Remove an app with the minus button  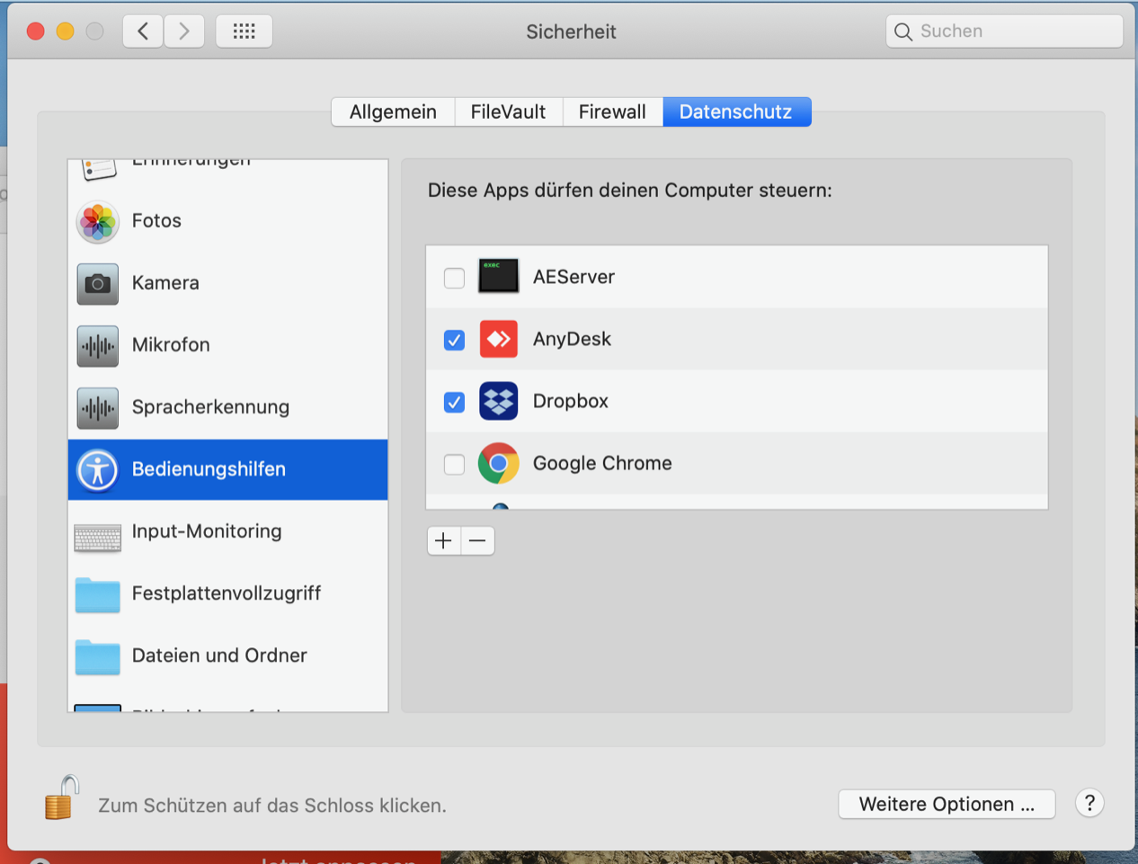(477, 540)
